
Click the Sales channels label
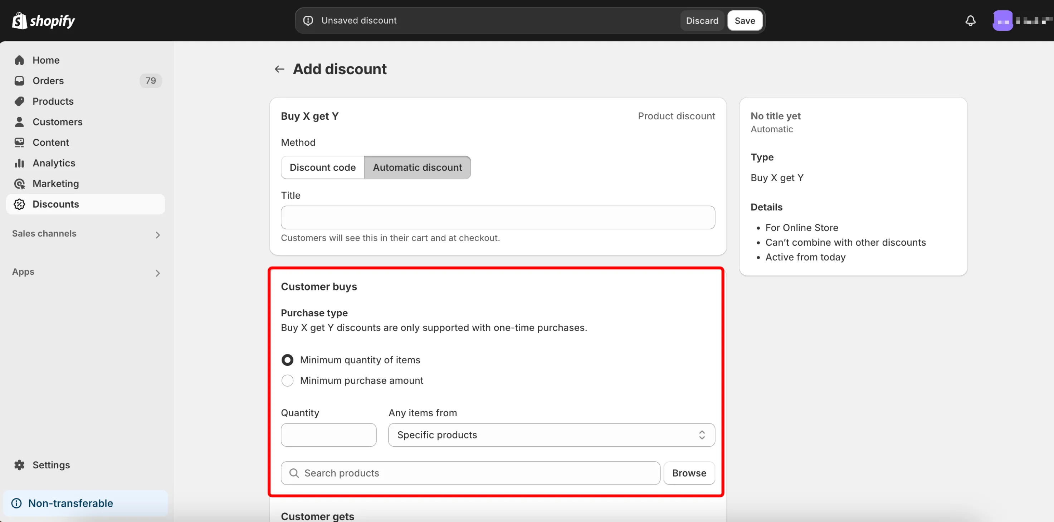click(44, 233)
